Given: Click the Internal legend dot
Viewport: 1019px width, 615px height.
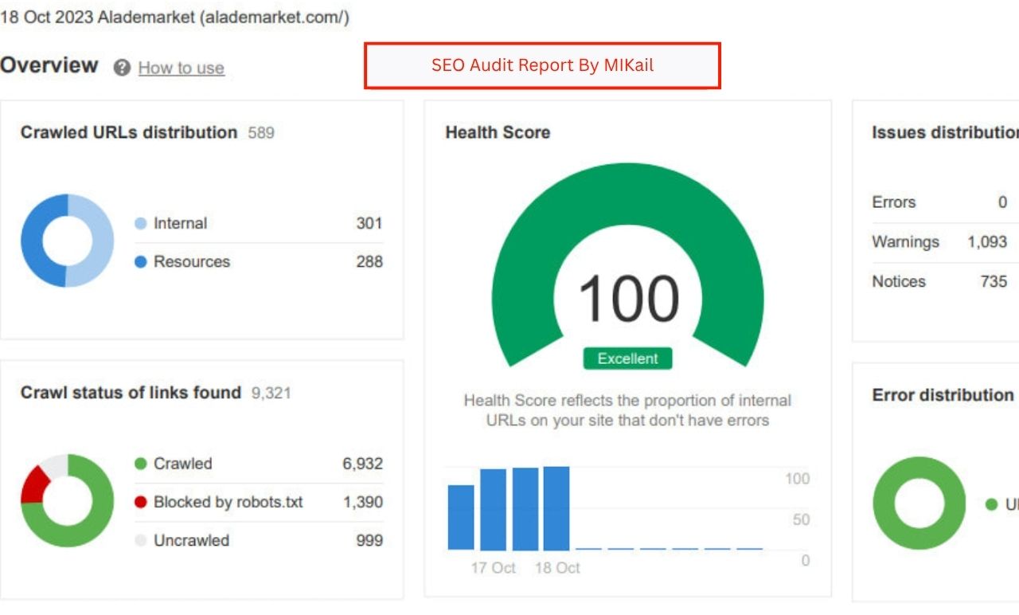Looking at the screenshot, I should (141, 224).
